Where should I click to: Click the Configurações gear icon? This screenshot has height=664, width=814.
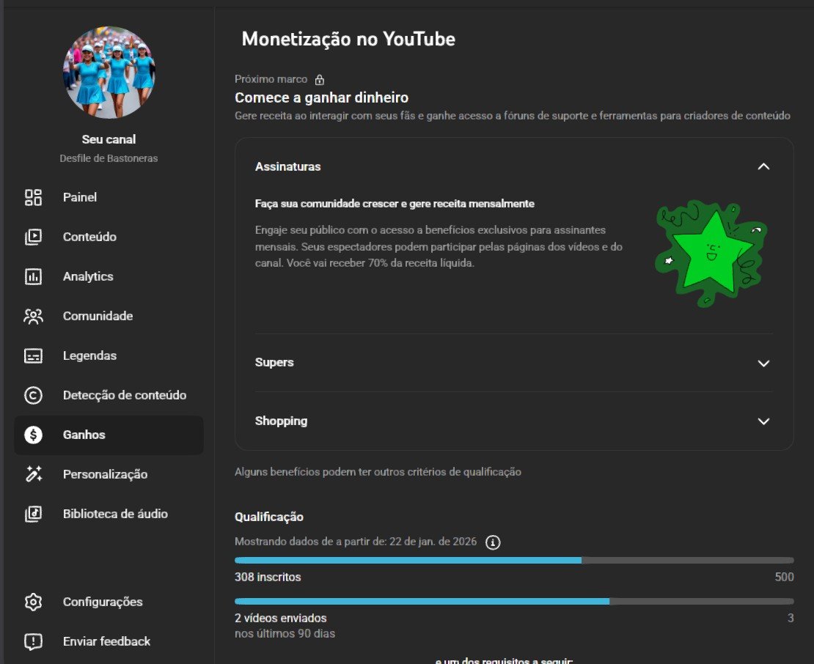pyautogui.click(x=33, y=602)
